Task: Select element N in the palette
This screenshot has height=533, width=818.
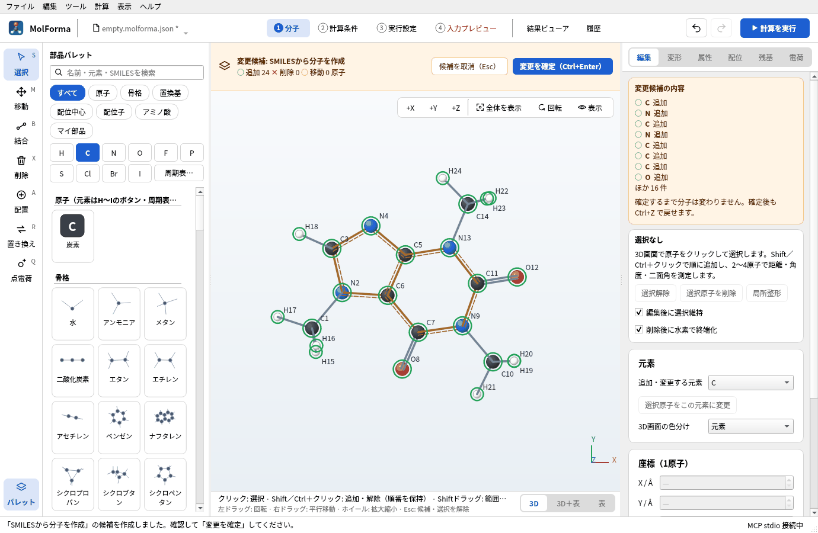Action: (x=114, y=153)
